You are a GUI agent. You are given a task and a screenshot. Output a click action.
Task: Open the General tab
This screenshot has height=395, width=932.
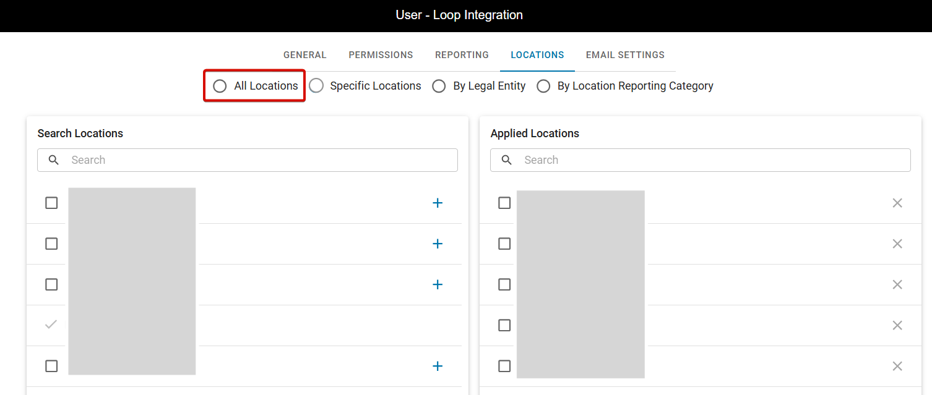pos(304,55)
